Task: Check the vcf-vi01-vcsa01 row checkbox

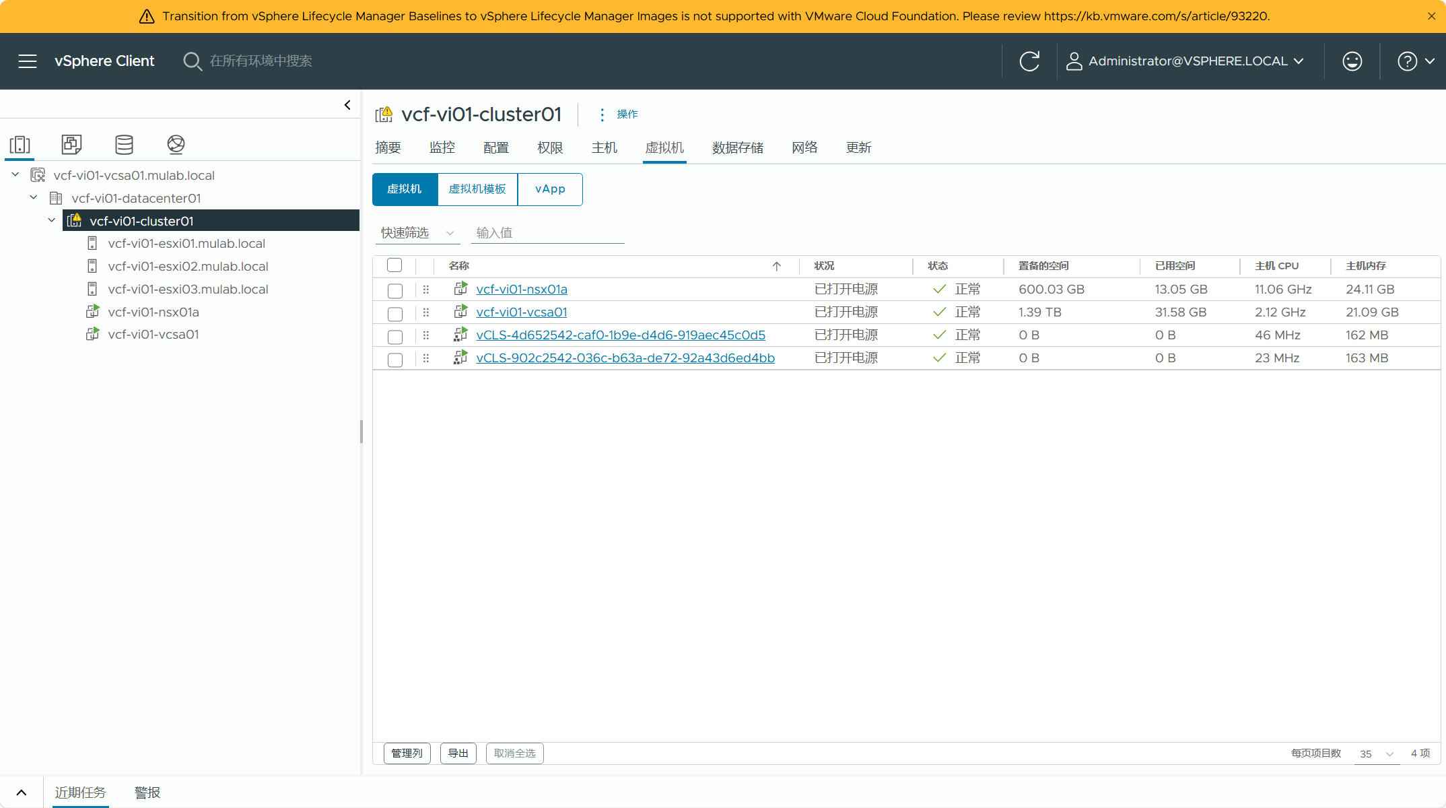Action: pos(395,313)
